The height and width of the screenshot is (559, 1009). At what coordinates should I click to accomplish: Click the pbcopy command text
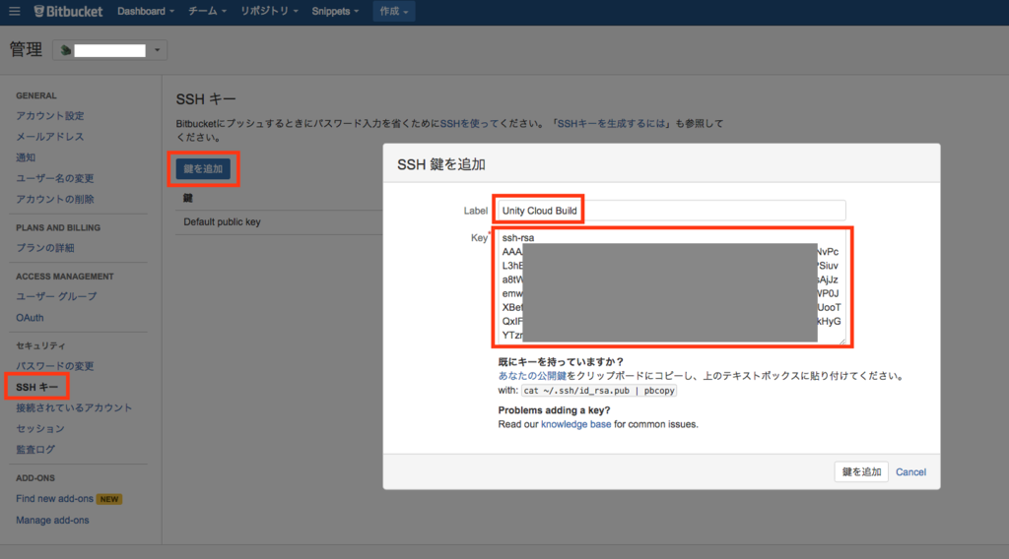pos(598,391)
